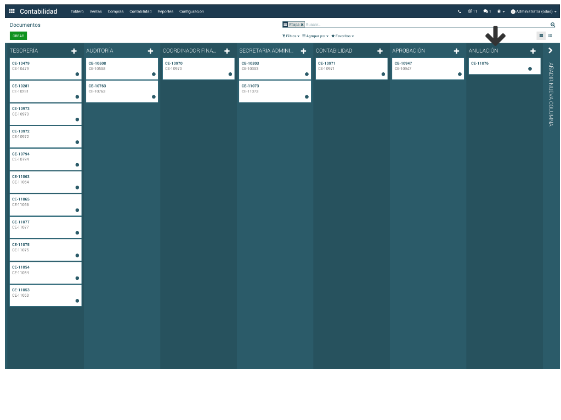Switch to the kanban view
561x420 pixels.
541,36
